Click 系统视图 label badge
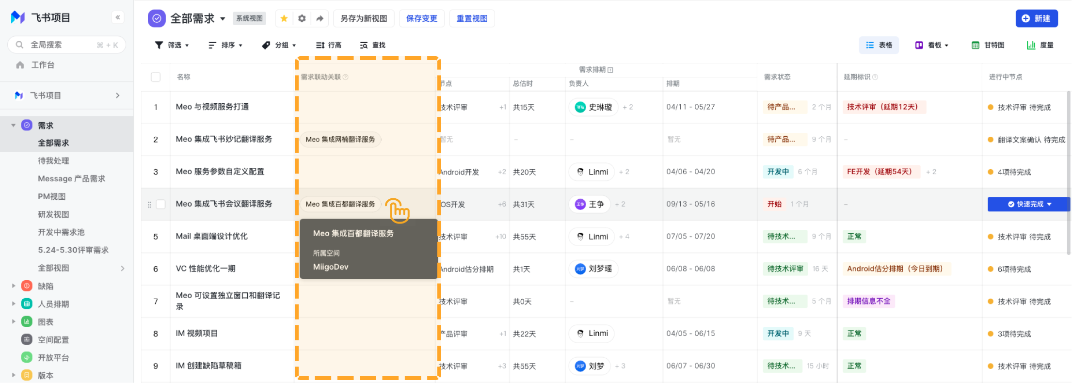This screenshot has height=383, width=1072. point(249,18)
